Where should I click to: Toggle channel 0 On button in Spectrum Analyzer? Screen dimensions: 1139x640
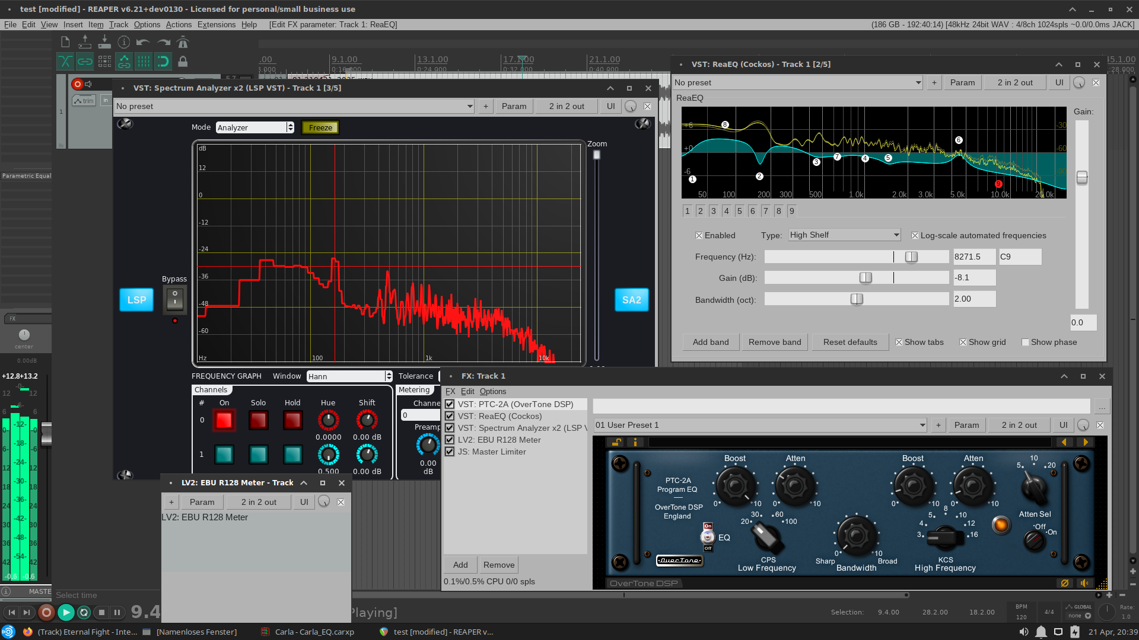(224, 420)
